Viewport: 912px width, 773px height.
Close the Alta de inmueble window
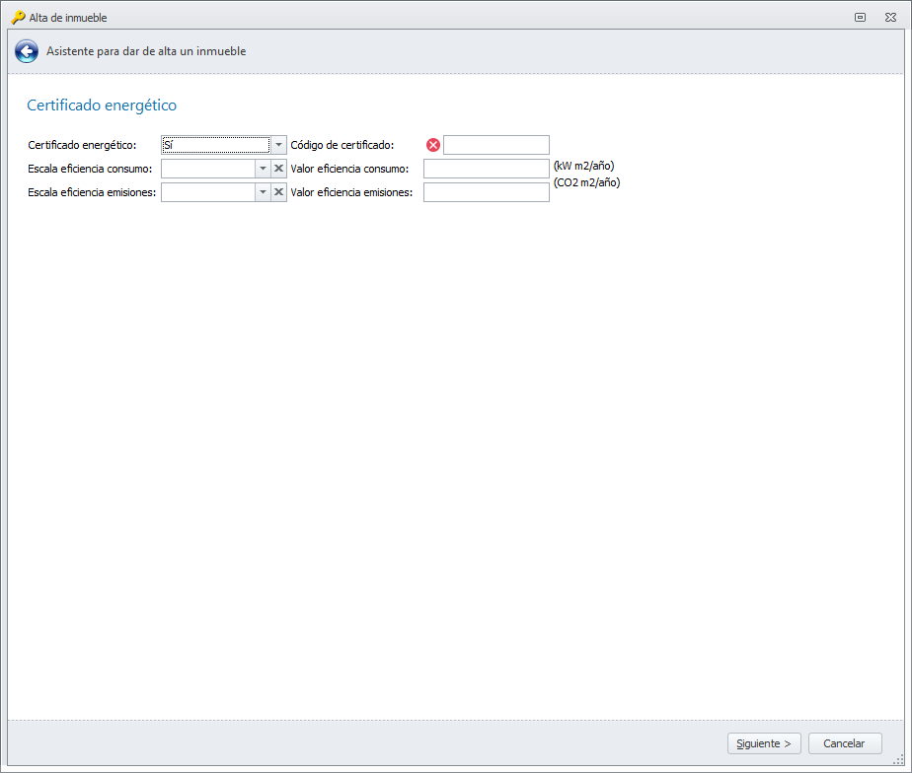pyautogui.click(x=890, y=18)
